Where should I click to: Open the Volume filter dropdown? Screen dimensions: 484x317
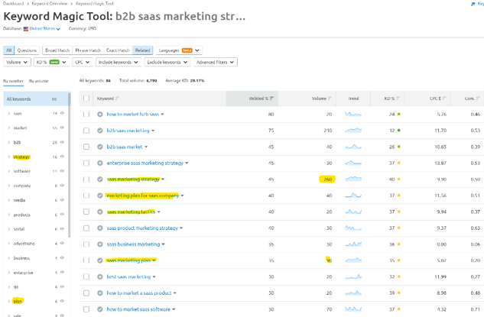coord(17,63)
